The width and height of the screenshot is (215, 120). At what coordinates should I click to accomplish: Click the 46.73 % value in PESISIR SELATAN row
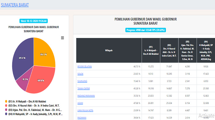click(x=137, y=67)
